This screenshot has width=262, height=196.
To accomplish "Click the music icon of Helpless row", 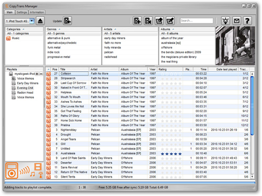I will click(48, 92).
